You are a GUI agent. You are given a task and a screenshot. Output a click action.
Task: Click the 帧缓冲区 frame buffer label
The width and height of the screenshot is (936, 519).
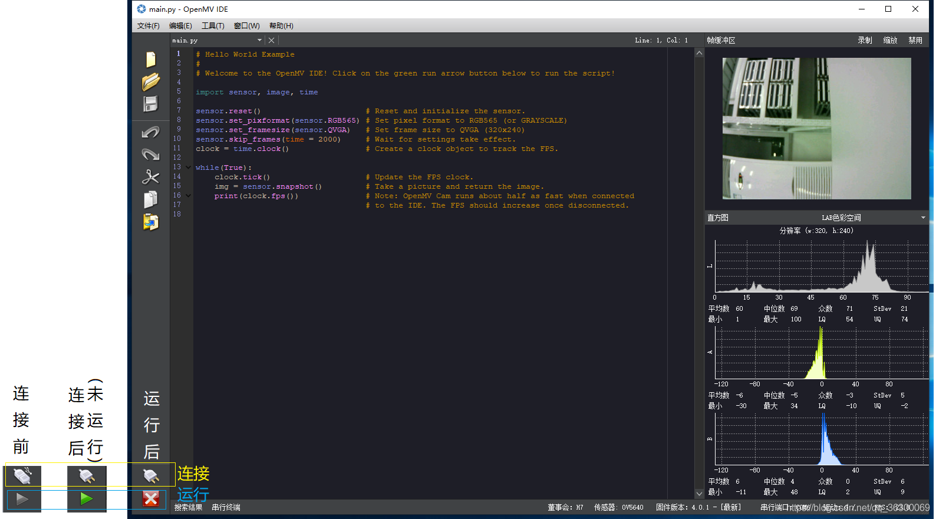(x=721, y=40)
